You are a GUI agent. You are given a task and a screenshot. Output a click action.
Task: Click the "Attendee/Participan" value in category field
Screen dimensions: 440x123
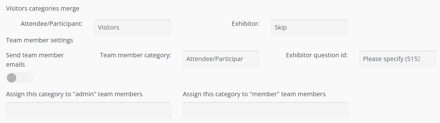(215, 59)
